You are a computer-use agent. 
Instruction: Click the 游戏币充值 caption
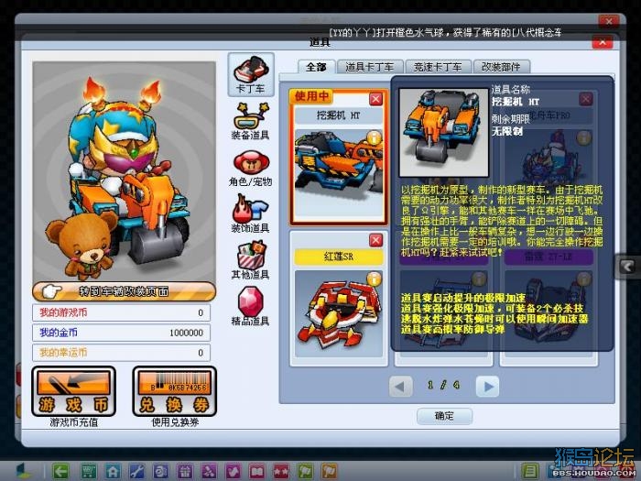click(x=74, y=422)
